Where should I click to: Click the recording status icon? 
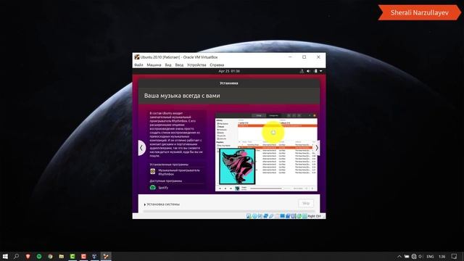[x=288, y=216]
